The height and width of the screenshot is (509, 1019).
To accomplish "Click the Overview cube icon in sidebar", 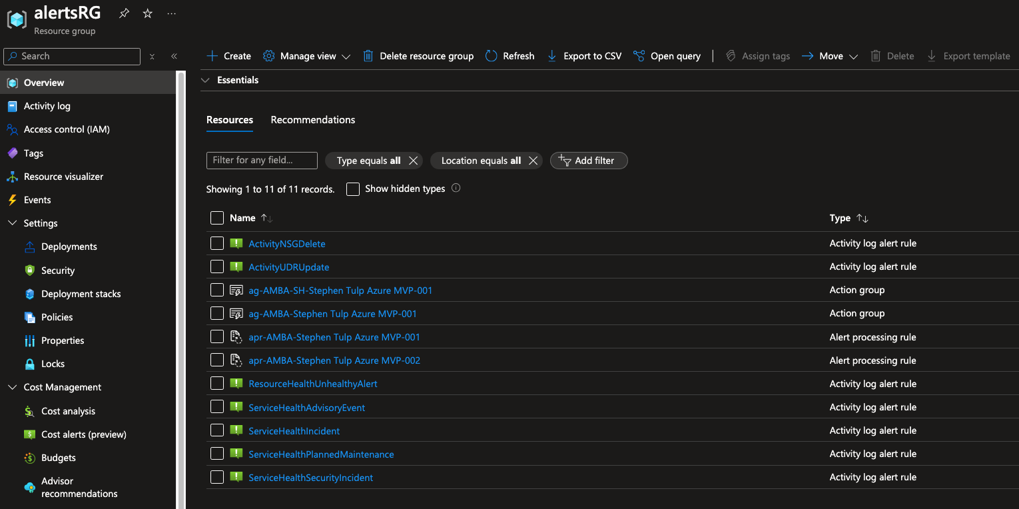I will (x=12, y=83).
